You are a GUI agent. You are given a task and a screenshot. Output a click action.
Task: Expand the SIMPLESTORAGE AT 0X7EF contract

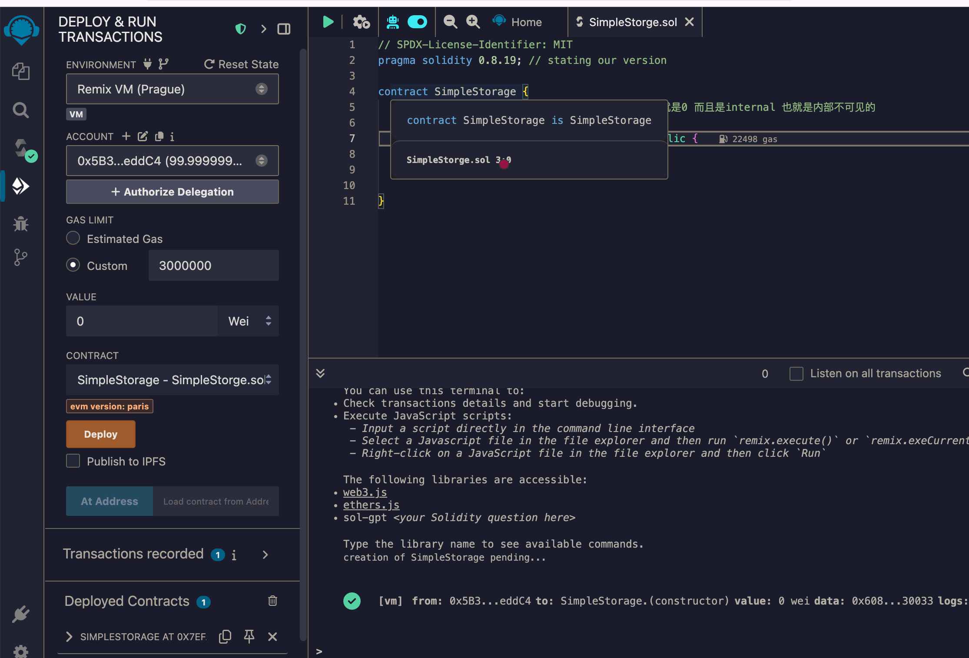[x=69, y=637]
